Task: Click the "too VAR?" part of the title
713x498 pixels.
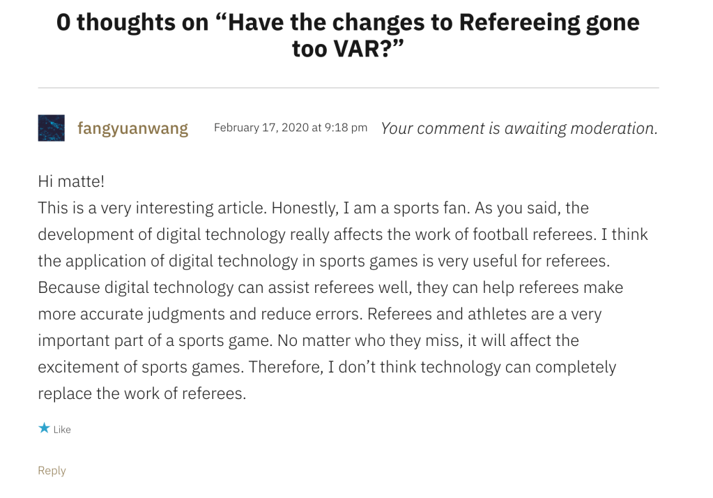Action: (x=348, y=50)
